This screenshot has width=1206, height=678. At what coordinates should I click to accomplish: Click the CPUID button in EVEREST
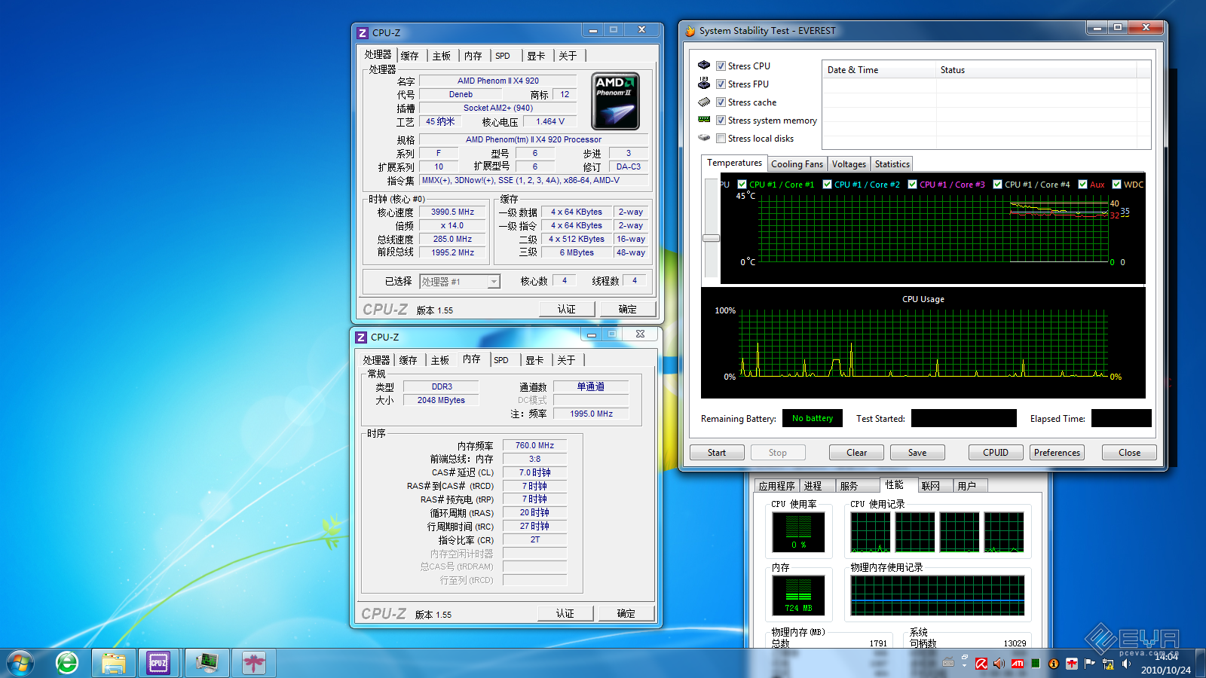pos(996,453)
